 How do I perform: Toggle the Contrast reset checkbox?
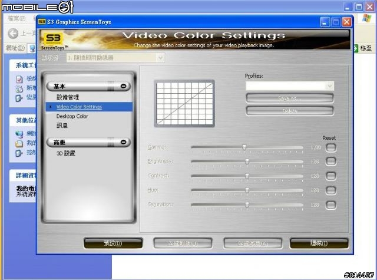331,176
